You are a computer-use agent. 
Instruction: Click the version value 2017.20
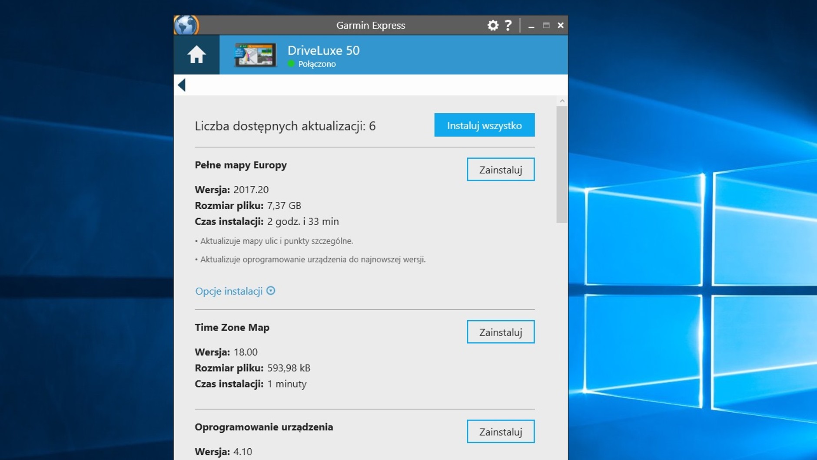[x=251, y=190]
